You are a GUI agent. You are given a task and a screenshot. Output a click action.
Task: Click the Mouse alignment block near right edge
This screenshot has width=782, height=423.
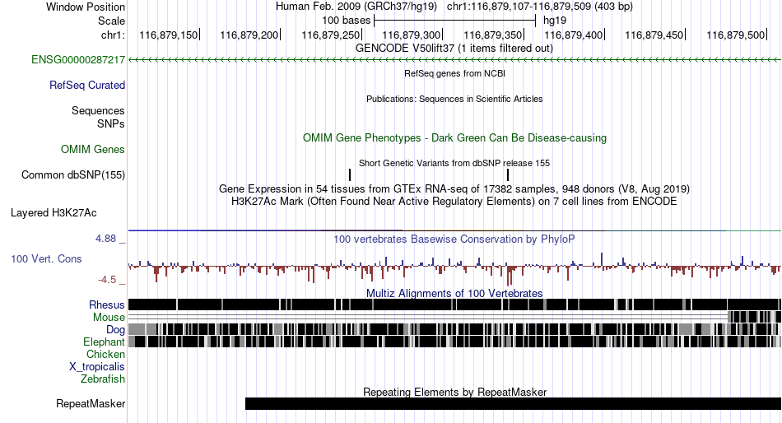click(754, 317)
